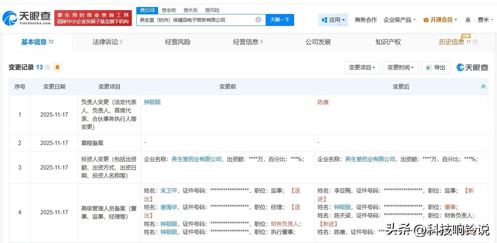Open 谢海华 person link
Image resolution: width=497 pixels, height=243 pixels.
pos(169,207)
